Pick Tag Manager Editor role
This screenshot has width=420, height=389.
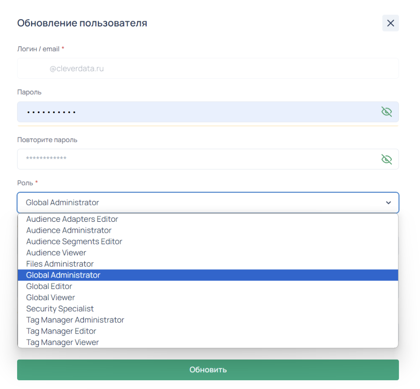tap(208, 331)
